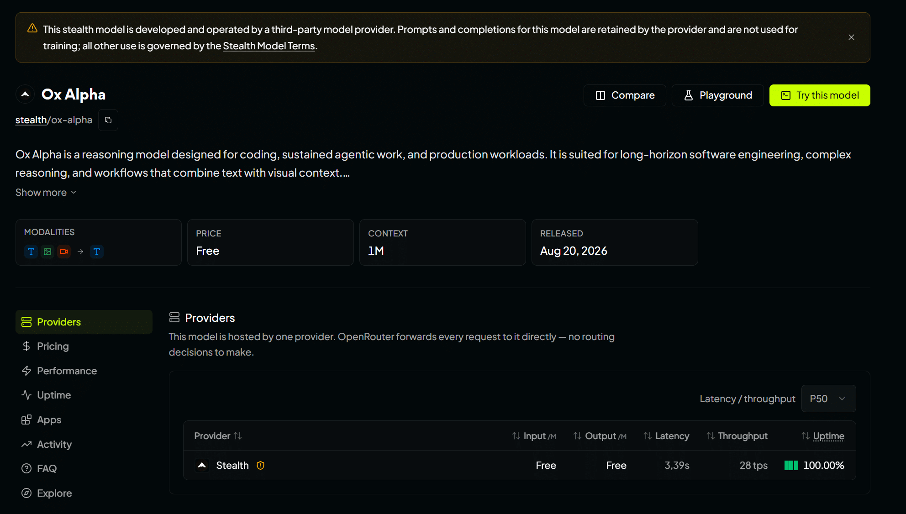Sort by Latency column
Viewport: 906px width, 514px height.
(666, 436)
